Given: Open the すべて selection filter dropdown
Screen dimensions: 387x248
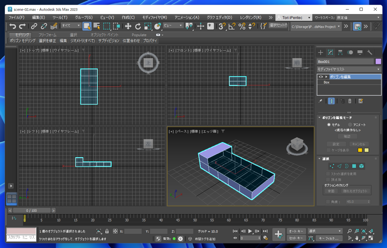Looking at the screenshot, I should (71, 26).
